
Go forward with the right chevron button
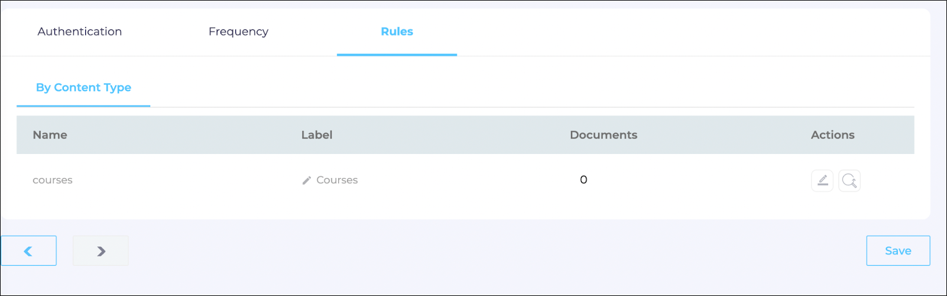click(x=100, y=251)
